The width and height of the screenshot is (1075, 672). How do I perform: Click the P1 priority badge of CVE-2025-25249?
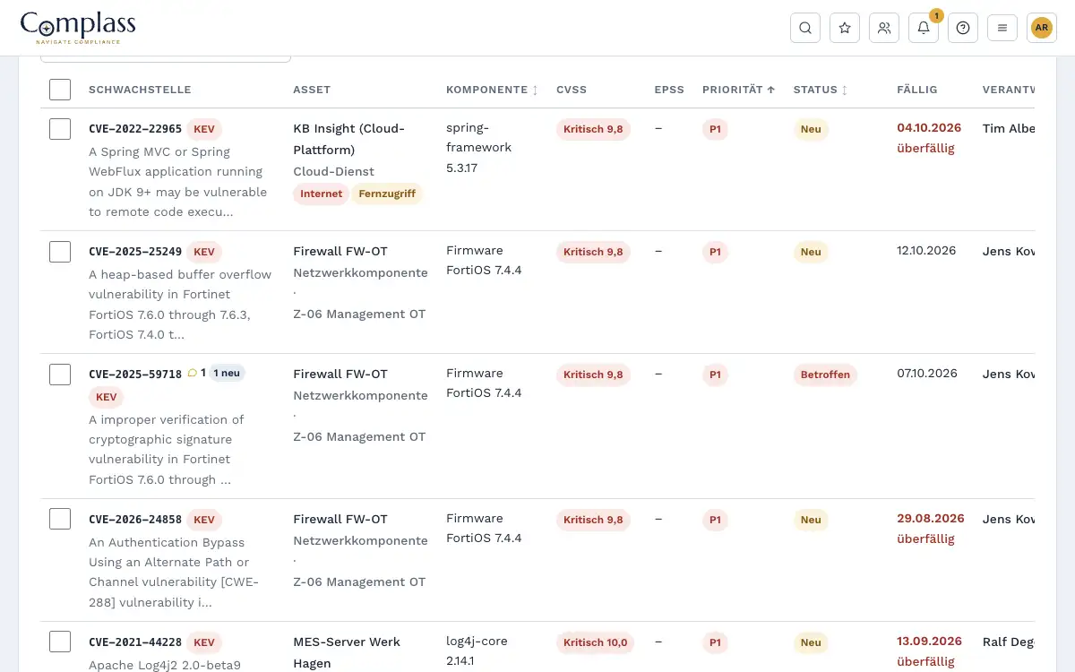(x=715, y=252)
